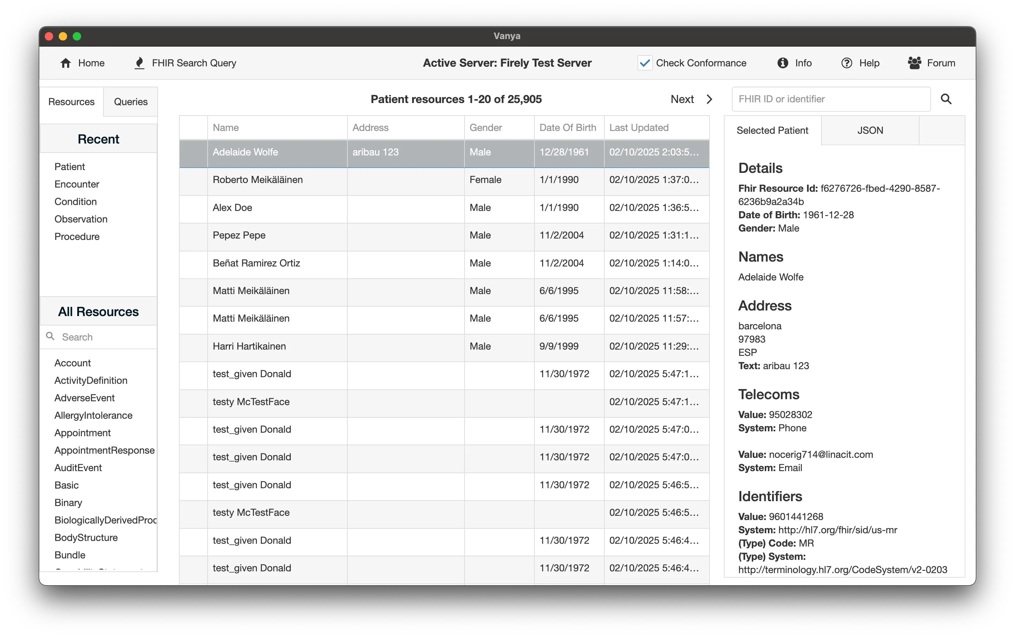Select Observation in the Recent list
1015x637 pixels.
(81, 219)
